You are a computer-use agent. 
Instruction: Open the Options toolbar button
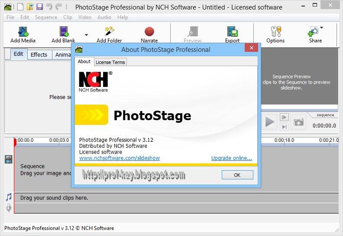coord(275,35)
